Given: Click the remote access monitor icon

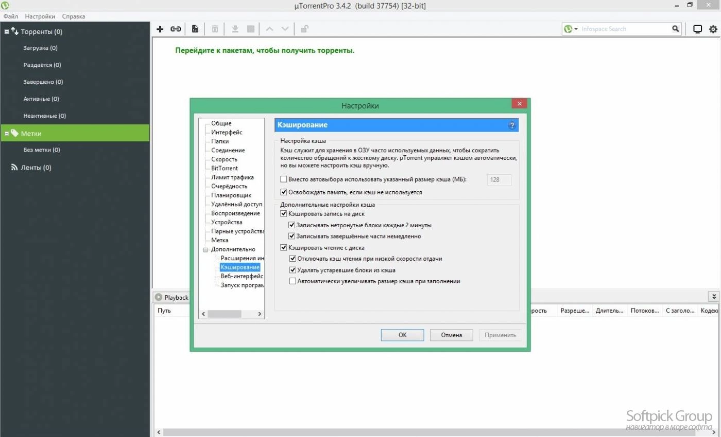Looking at the screenshot, I should (698, 29).
